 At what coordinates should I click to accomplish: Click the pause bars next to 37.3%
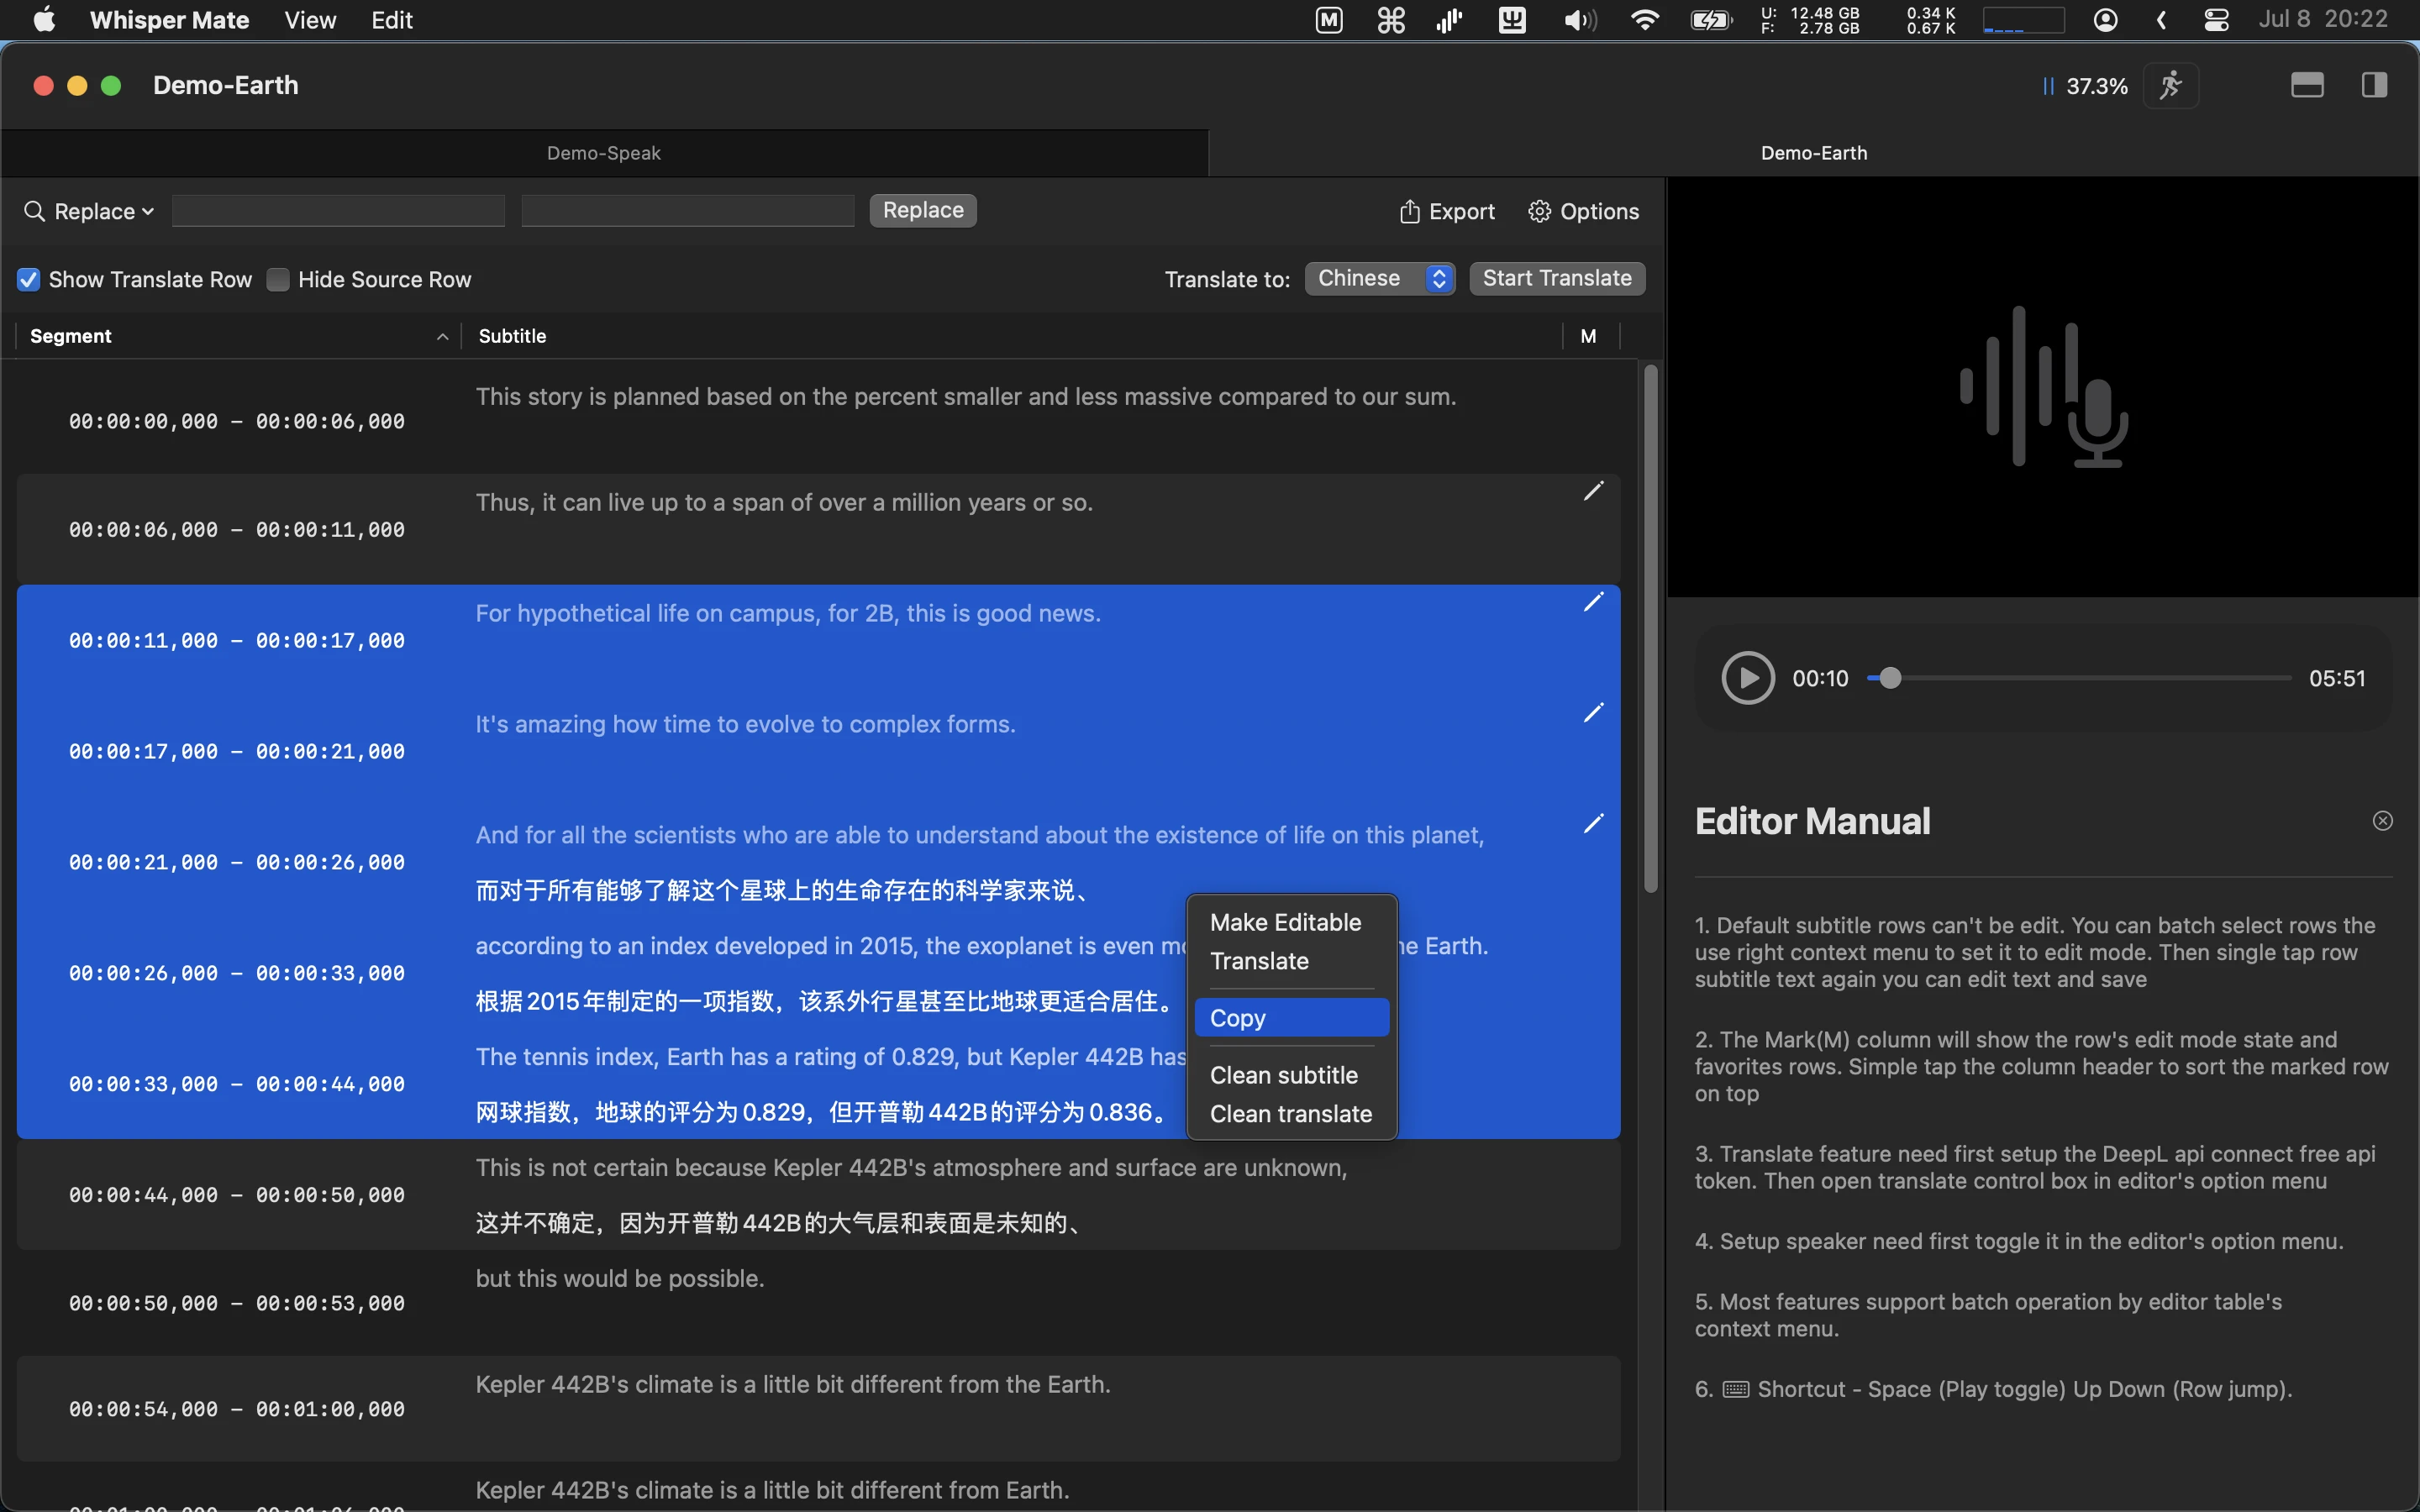point(2048,86)
